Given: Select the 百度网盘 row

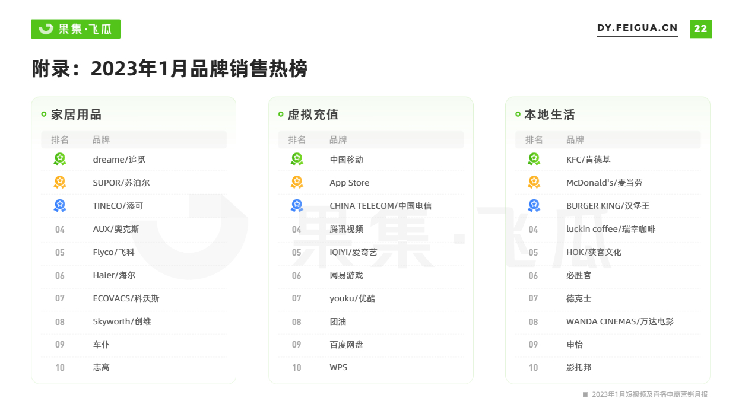Looking at the screenshot, I should [x=371, y=345].
